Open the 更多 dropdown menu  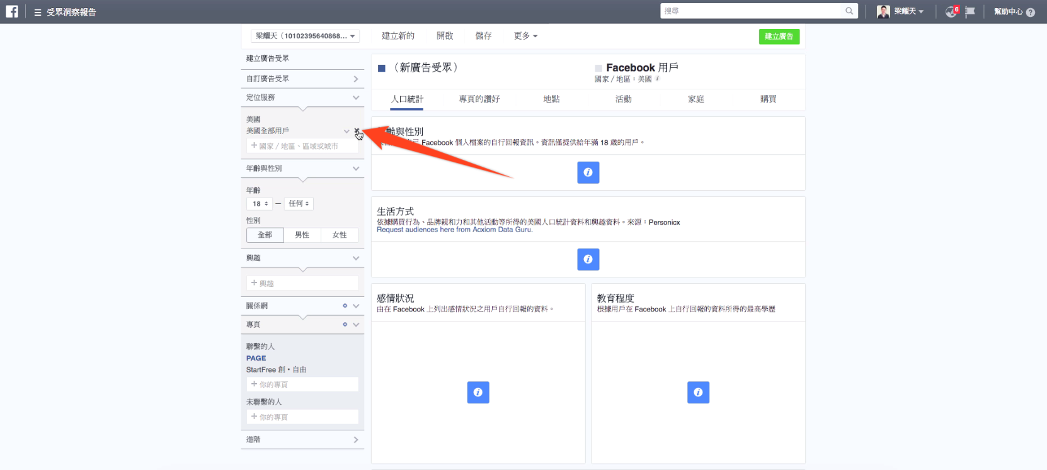point(525,36)
